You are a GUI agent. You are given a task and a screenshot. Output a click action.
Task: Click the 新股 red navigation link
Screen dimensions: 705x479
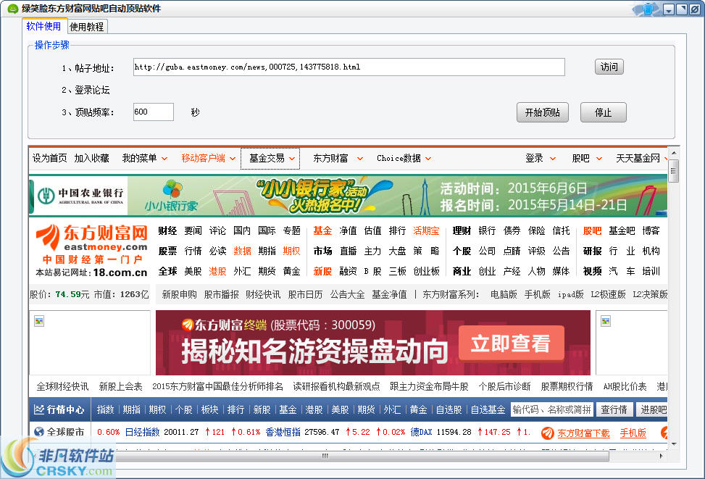(322, 271)
